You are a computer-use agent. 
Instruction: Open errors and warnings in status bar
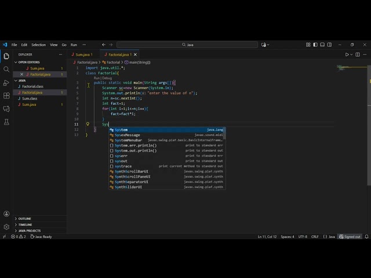[x=18, y=237]
